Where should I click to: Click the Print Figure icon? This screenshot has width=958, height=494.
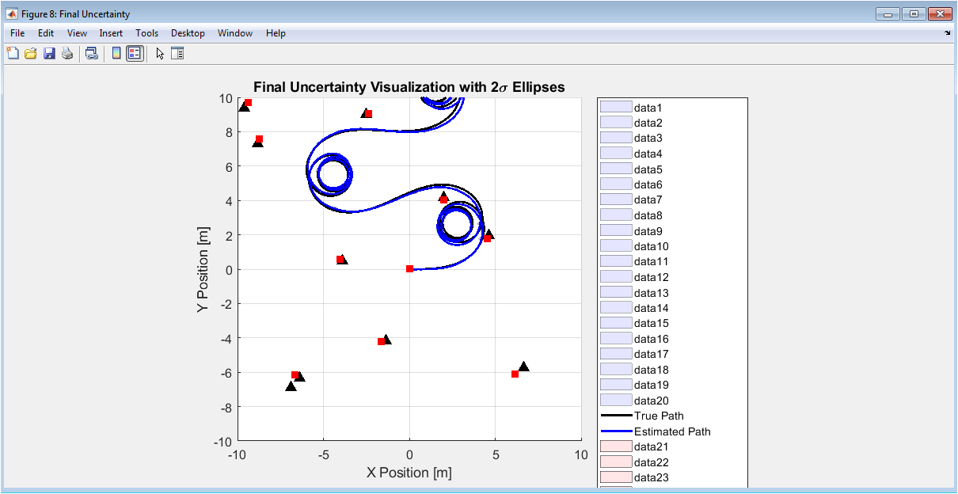pos(67,54)
